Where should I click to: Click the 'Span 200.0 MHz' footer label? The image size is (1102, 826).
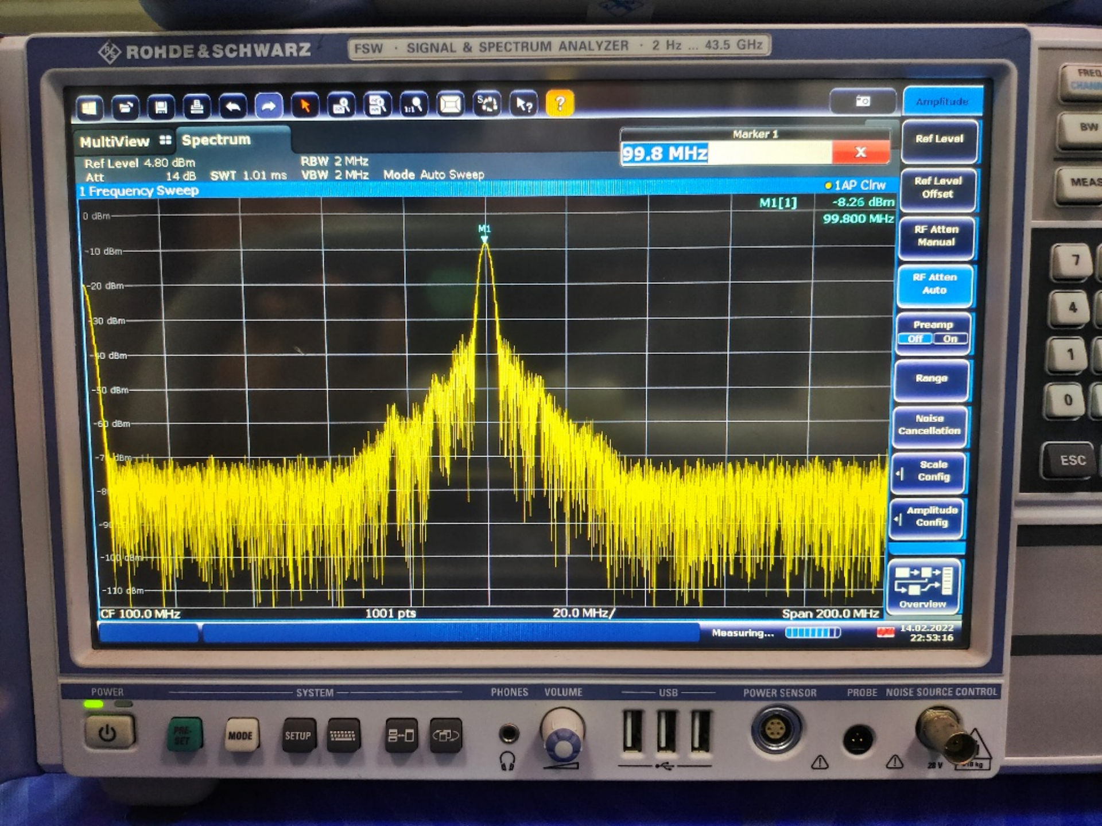pyautogui.click(x=830, y=614)
